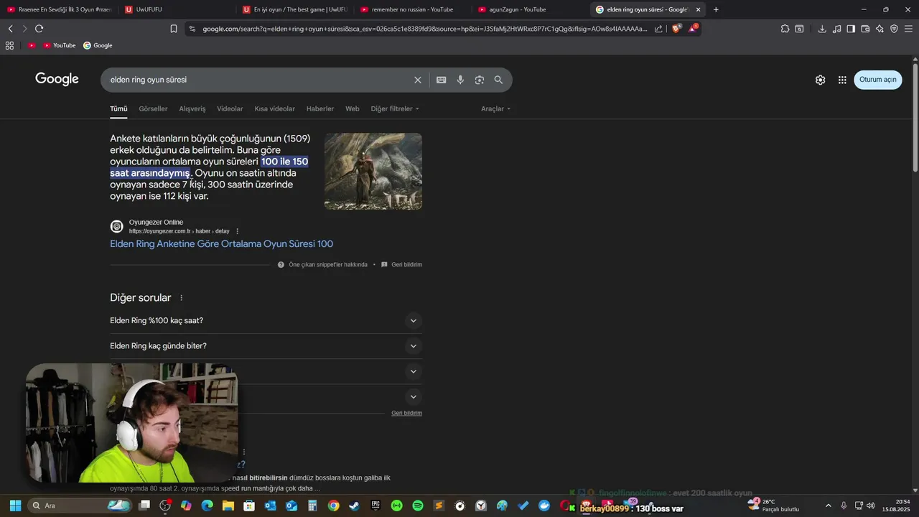Launch Spotify from the taskbar
The image size is (919, 517).
(418, 506)
